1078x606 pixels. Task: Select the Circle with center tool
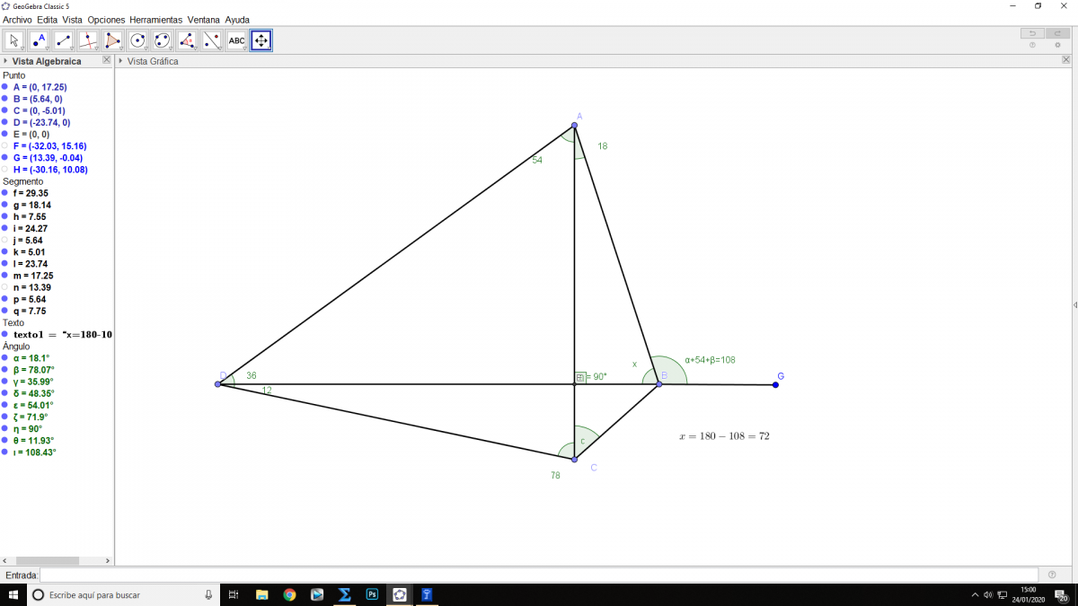point(137,40)
